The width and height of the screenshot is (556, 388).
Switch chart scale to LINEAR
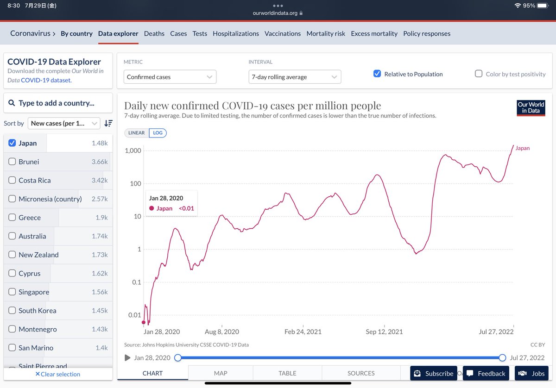tap(136, 133)
